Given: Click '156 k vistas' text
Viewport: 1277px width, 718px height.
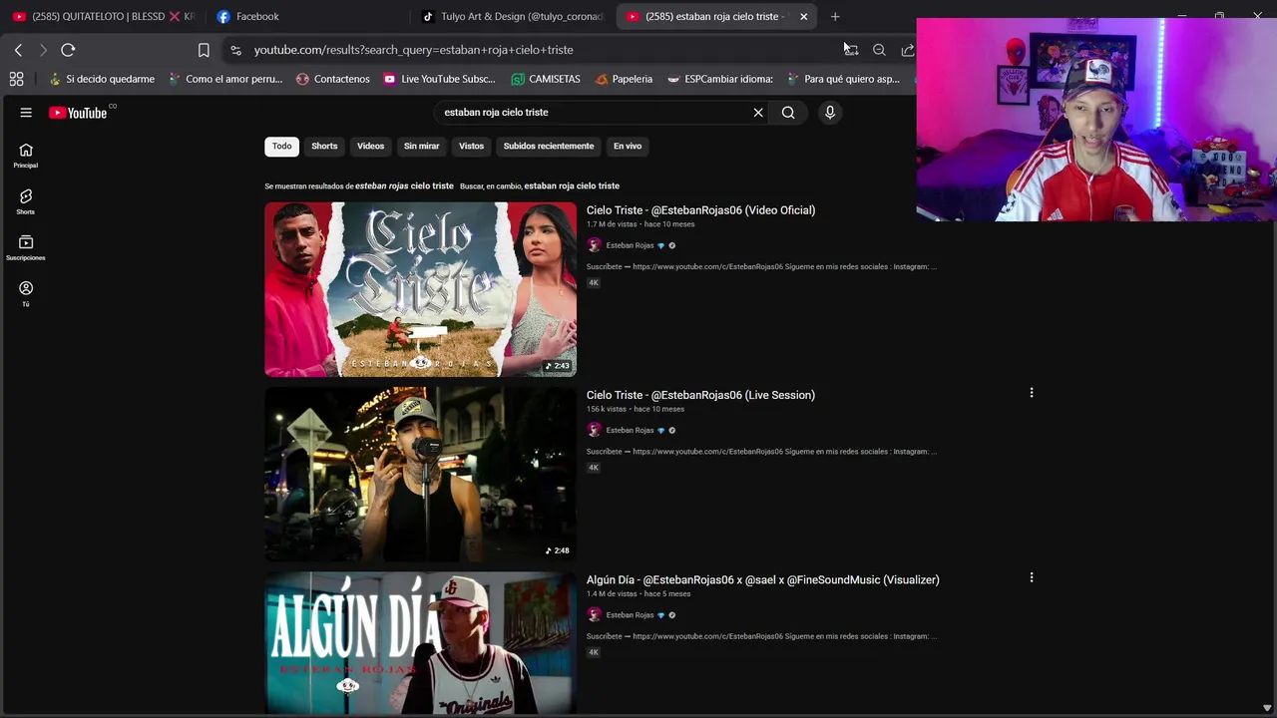Looking at the screenshot, I should point(607,409).
